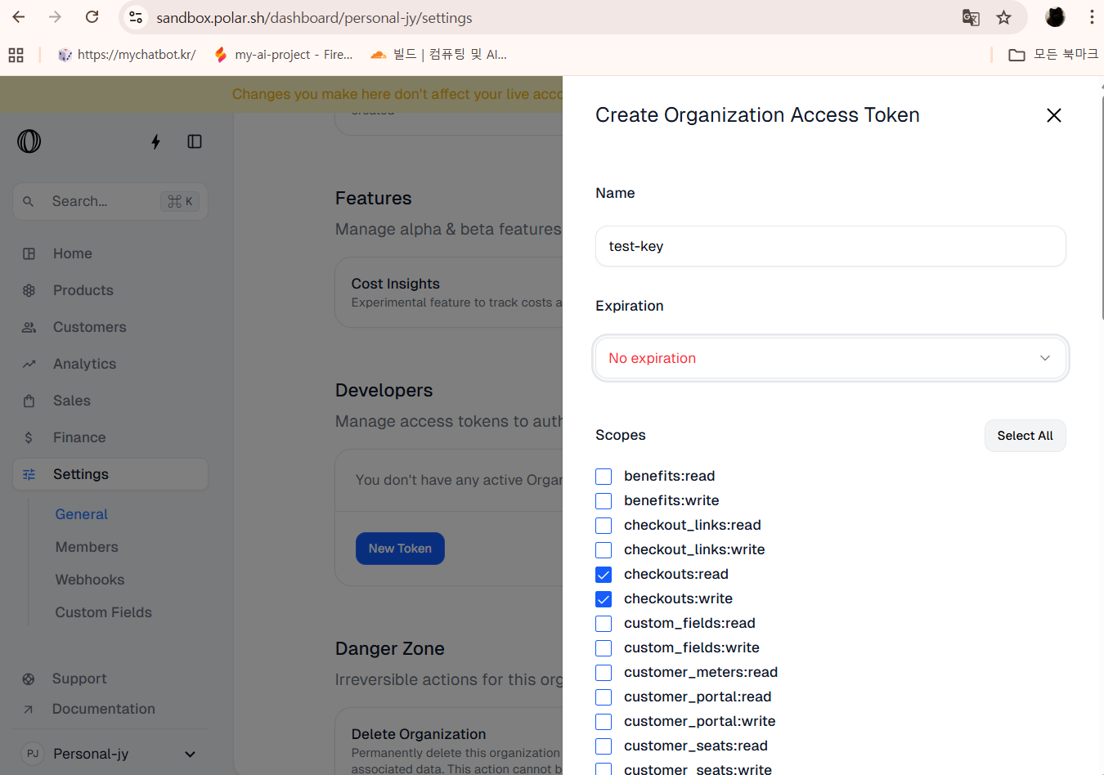
Task: Uncheck the checkouts:write scope
Action: click(604, 599)
